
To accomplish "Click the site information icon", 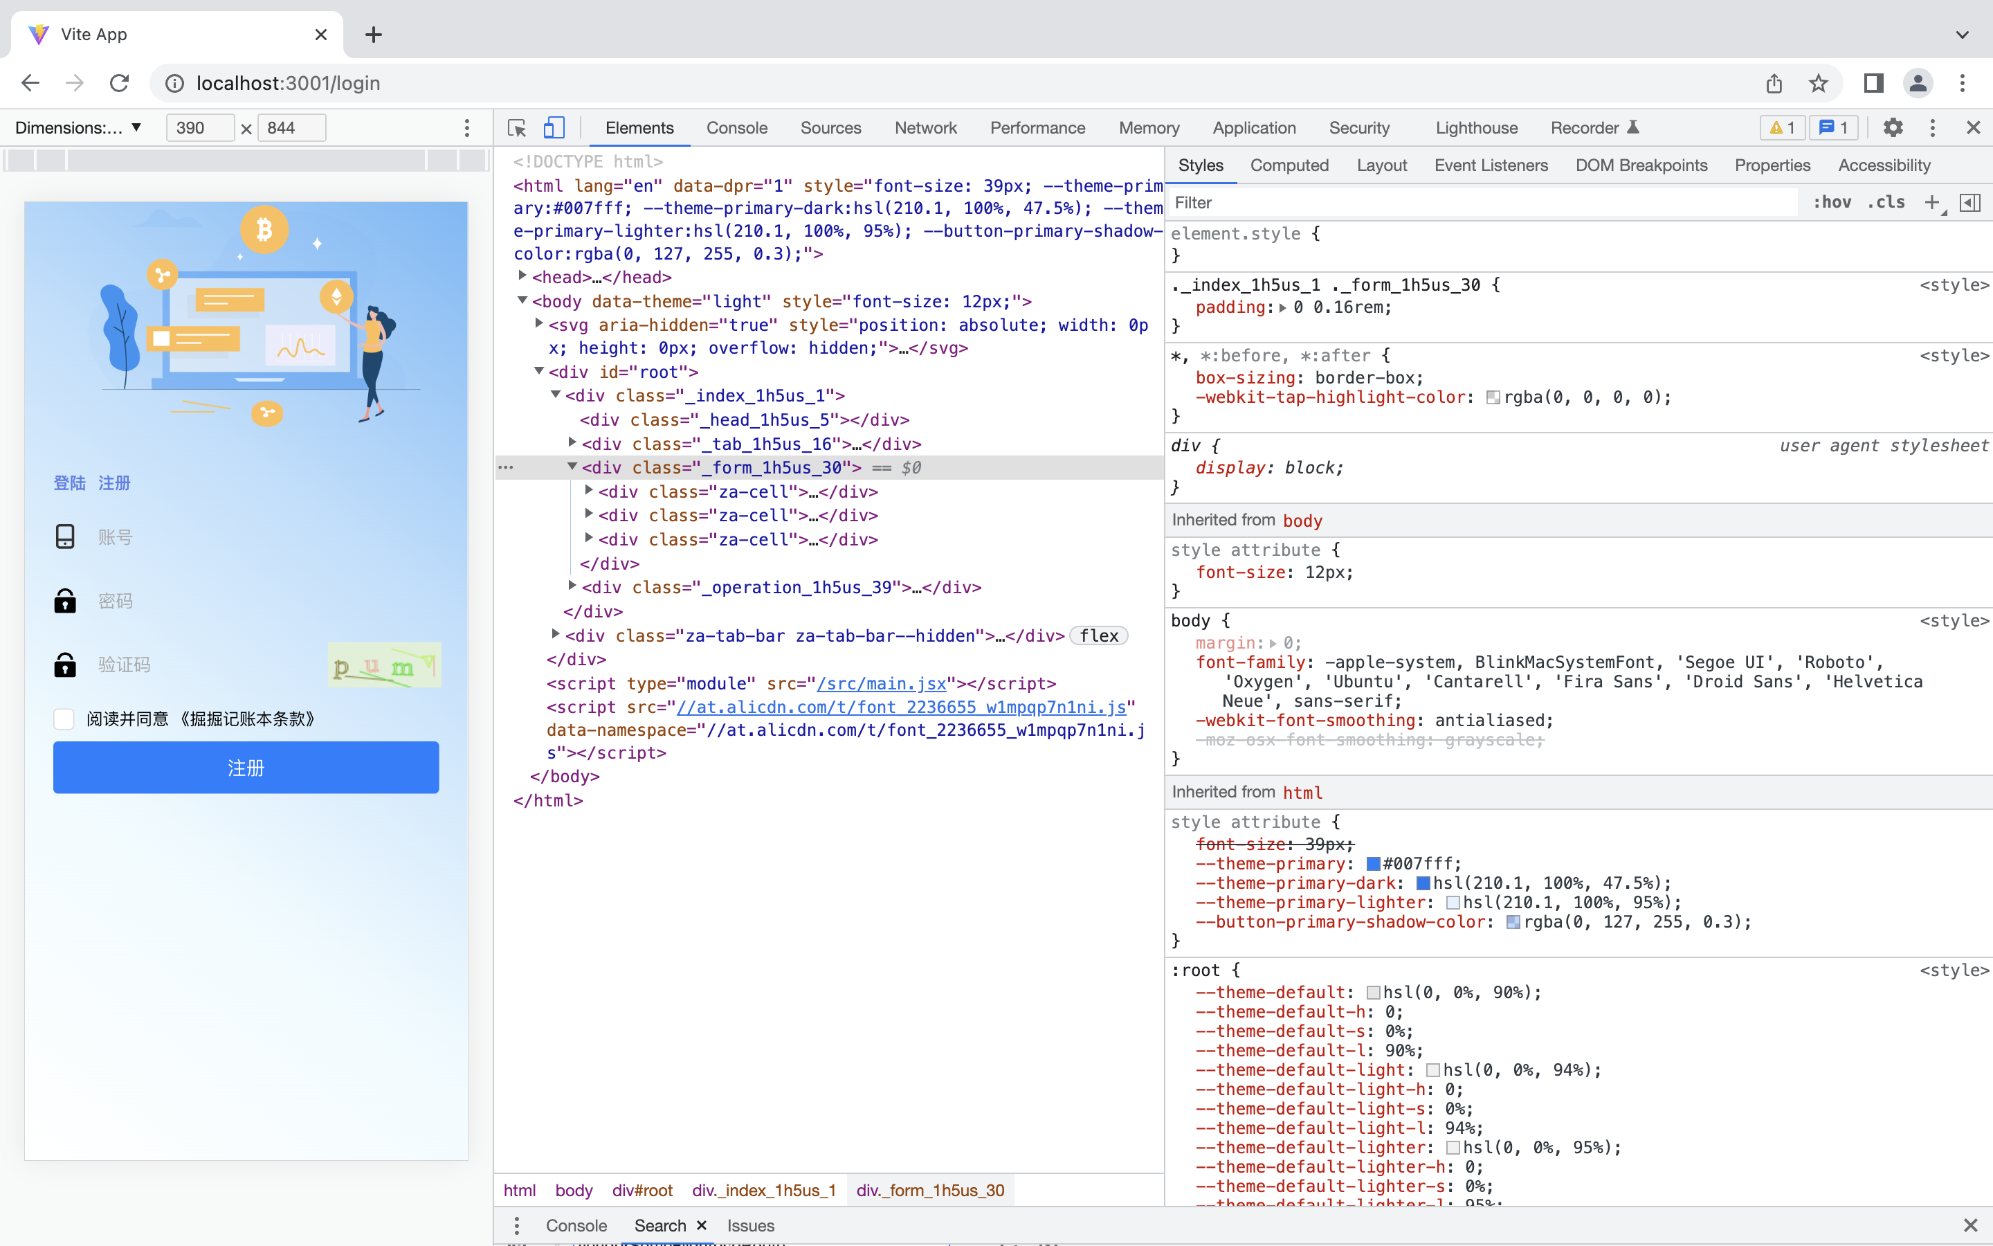I will pos(174,83).
